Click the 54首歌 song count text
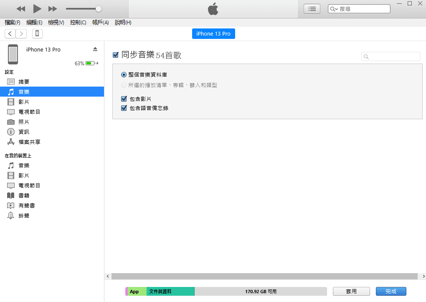426x302 pixels. (168, 55)
